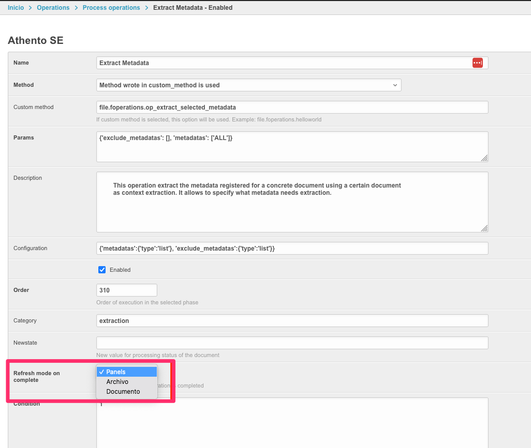Click the Description textarea resize handle
The width and height of the screenshot is (531, 448).
point(485,229)
